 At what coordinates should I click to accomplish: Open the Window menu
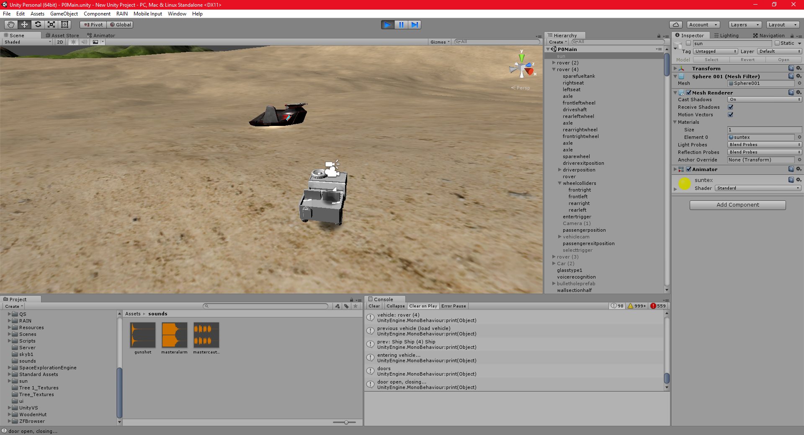click(x=177, y=14)
